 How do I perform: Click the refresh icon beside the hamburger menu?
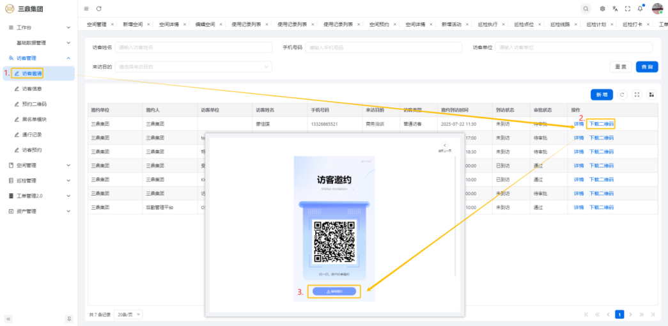[98, 8]
